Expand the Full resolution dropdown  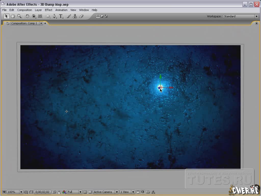[x=75, y=192]
